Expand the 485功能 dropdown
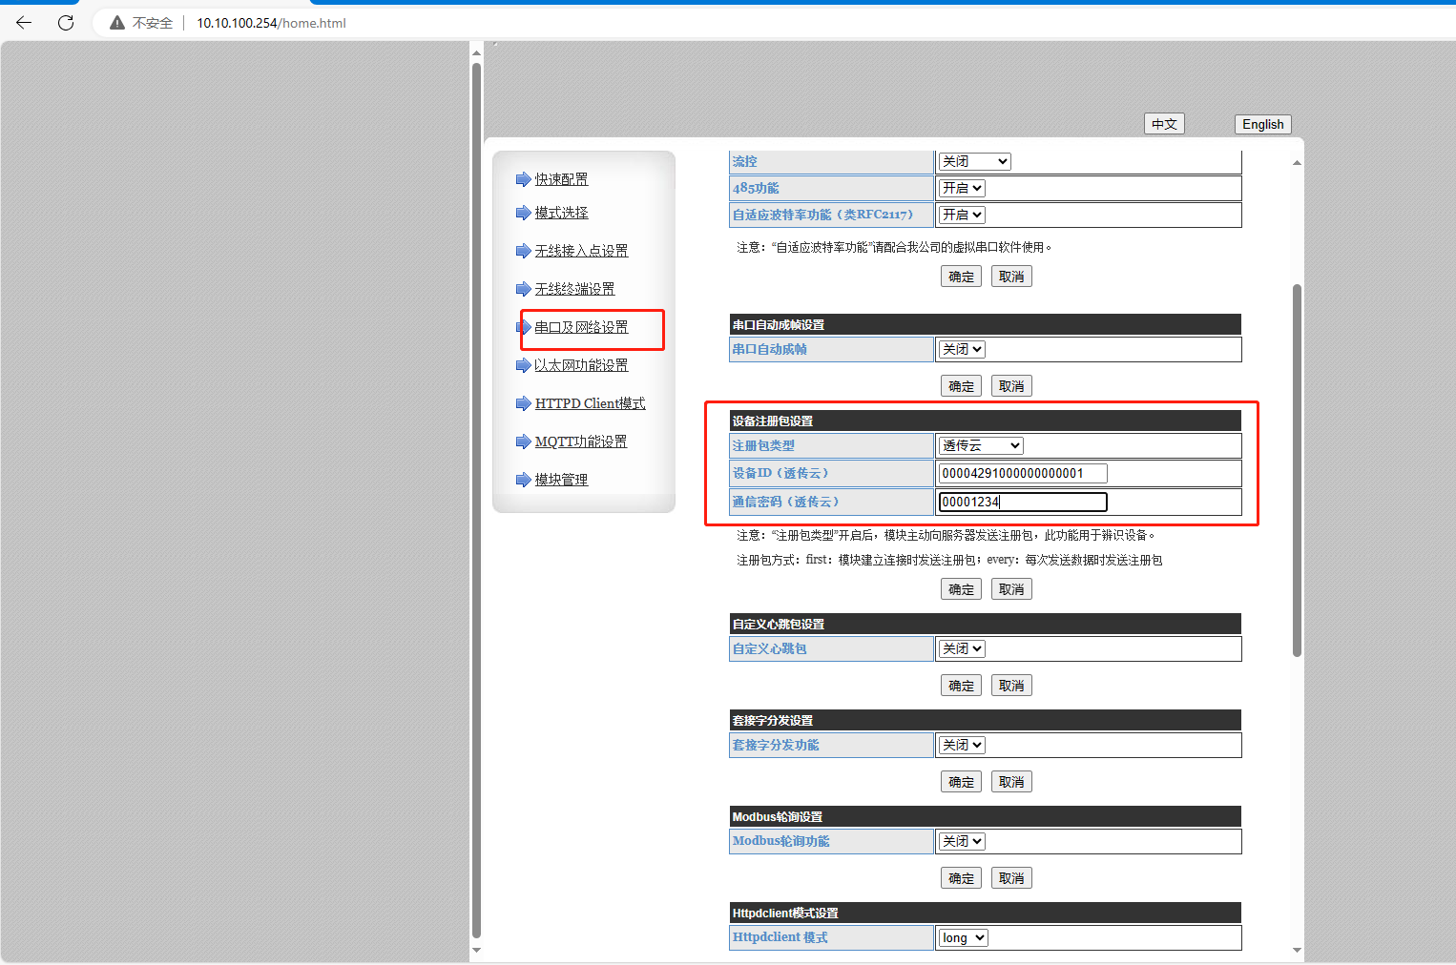The image size is (1456, 965). coord(962,189)
